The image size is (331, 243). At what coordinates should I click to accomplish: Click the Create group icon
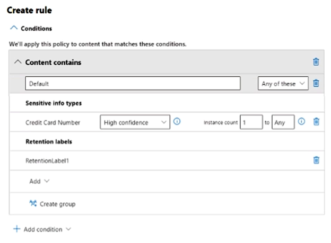pos(33,203)
